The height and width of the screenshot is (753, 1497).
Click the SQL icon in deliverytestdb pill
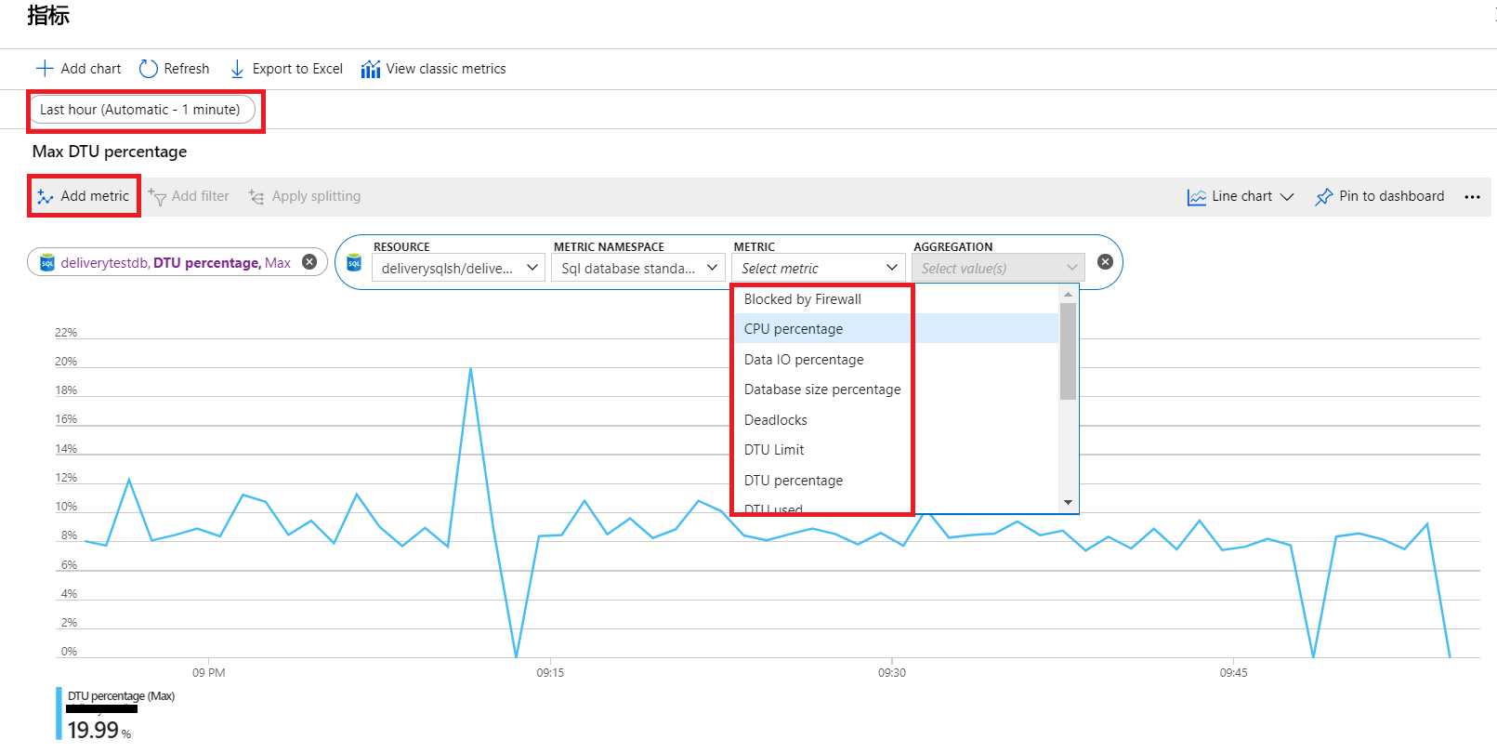47,263
